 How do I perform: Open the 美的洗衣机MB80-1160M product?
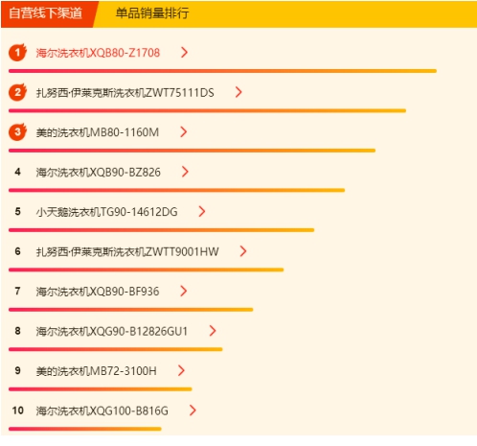point(98,132)
